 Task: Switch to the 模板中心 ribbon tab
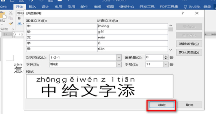126,7
